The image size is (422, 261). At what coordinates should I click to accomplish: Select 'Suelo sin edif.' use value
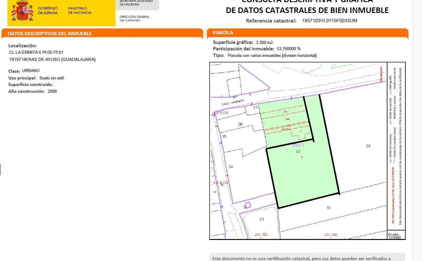point(52,78)
